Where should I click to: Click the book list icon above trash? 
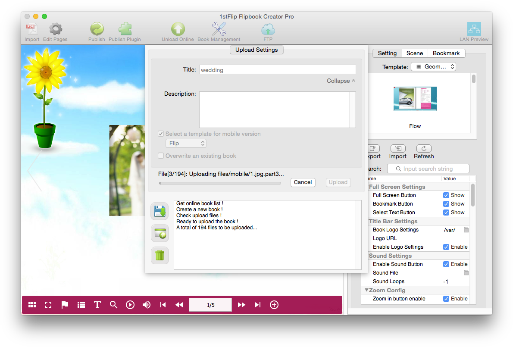160,233
